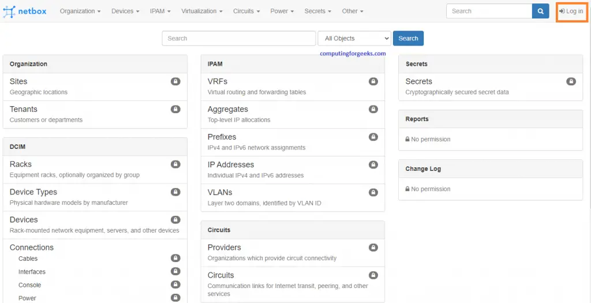Open the Secrets link in Secrets panel
Screen dimensions: 591x303
[419, 81]
